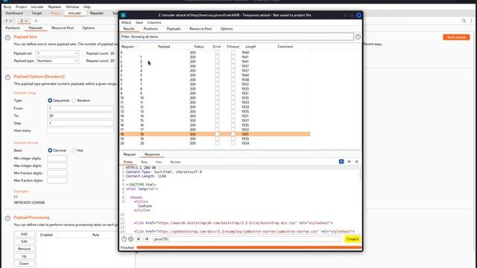The width and height of the screenshot is (477, 268).
Task: Toggle Error checkbox for request 1
Action: click(x=217, y=57)
